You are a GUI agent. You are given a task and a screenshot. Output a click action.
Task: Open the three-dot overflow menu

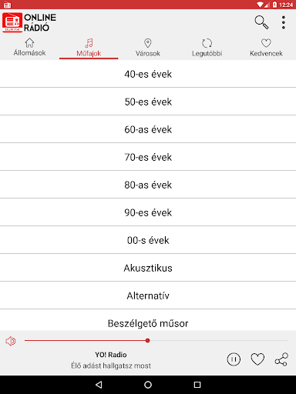pos(284,22)
